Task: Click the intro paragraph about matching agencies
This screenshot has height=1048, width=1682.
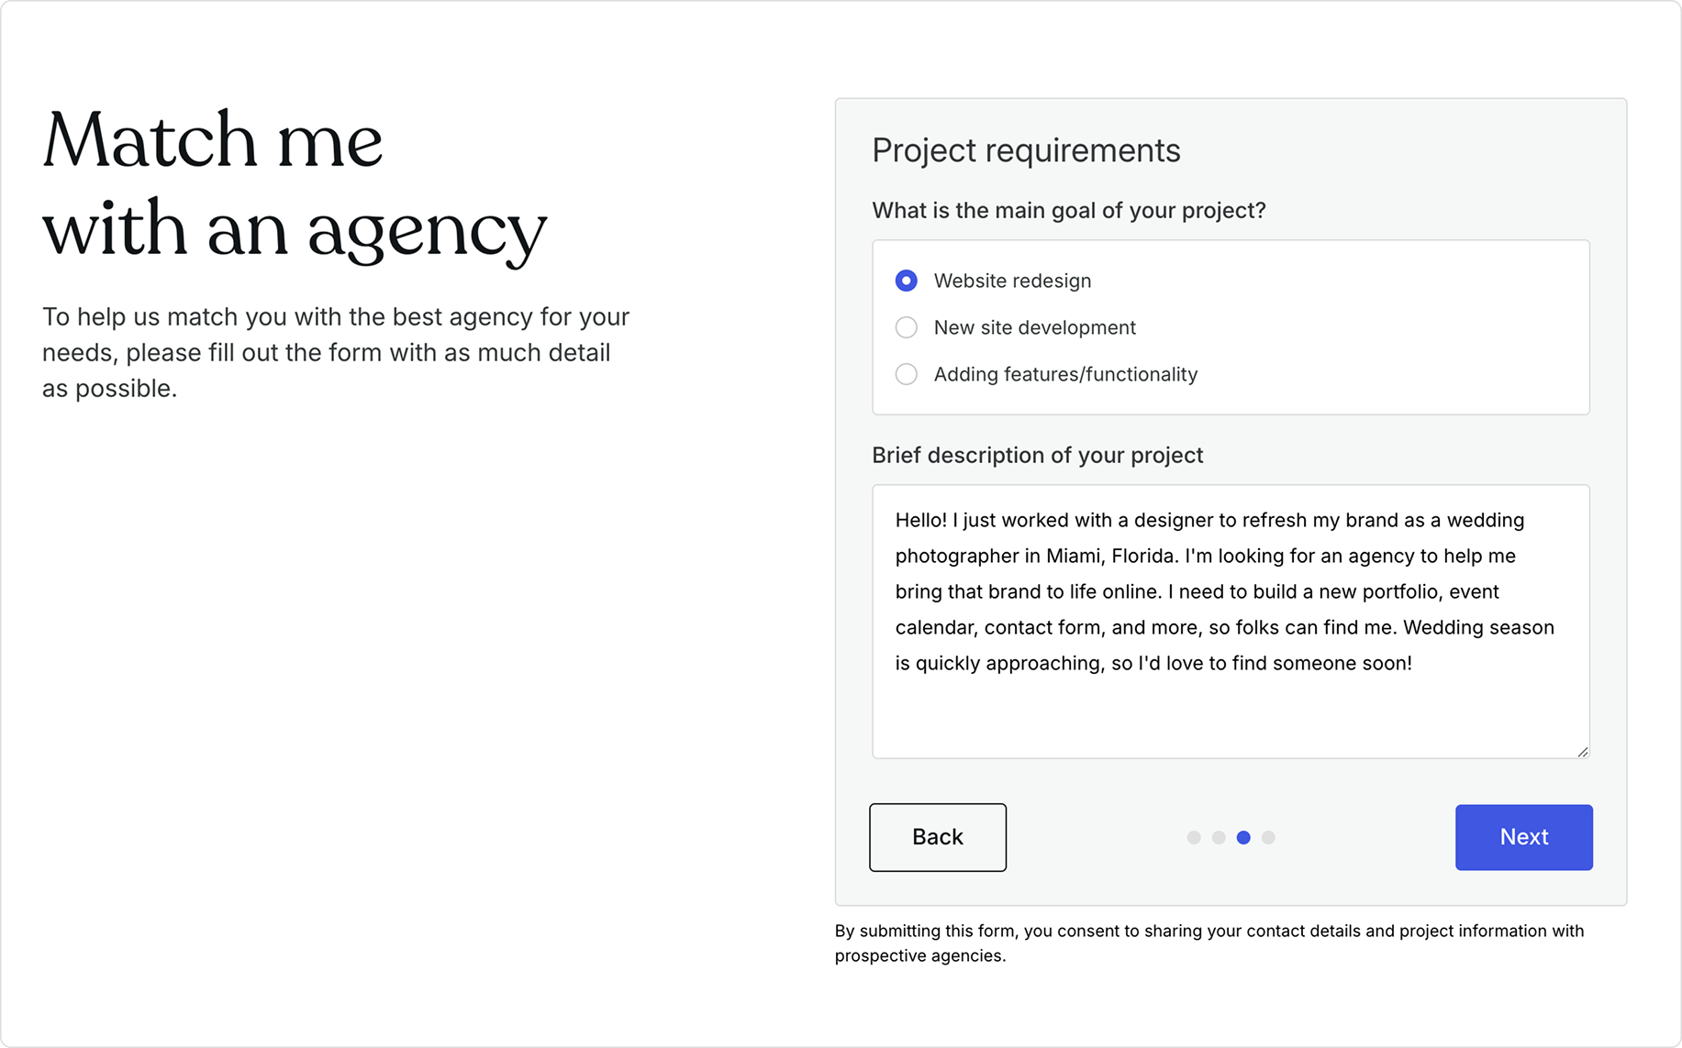Action: coord(336,352)
